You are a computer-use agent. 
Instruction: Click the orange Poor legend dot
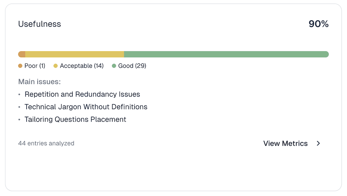20,66
